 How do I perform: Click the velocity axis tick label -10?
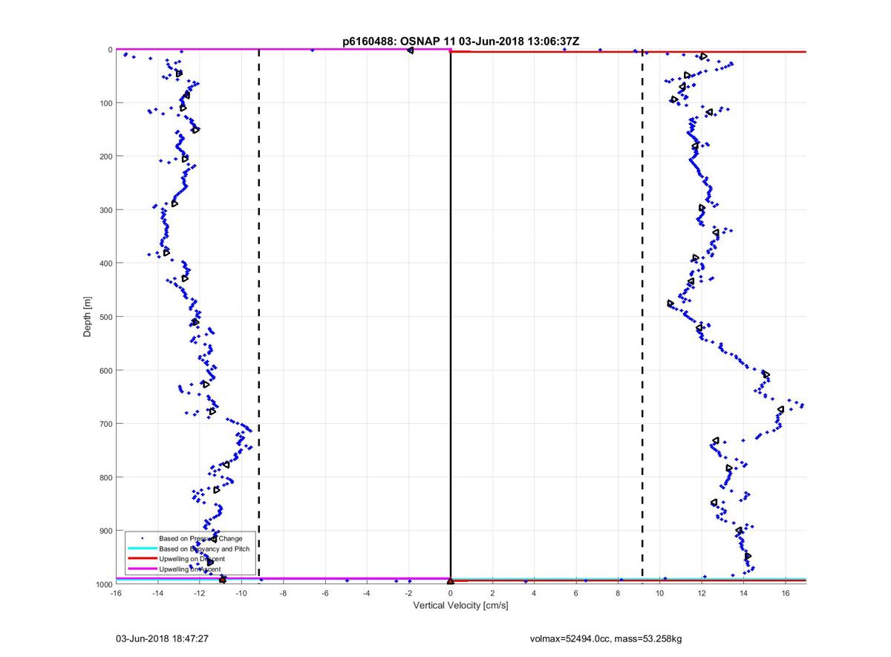[x=241, y=594]
